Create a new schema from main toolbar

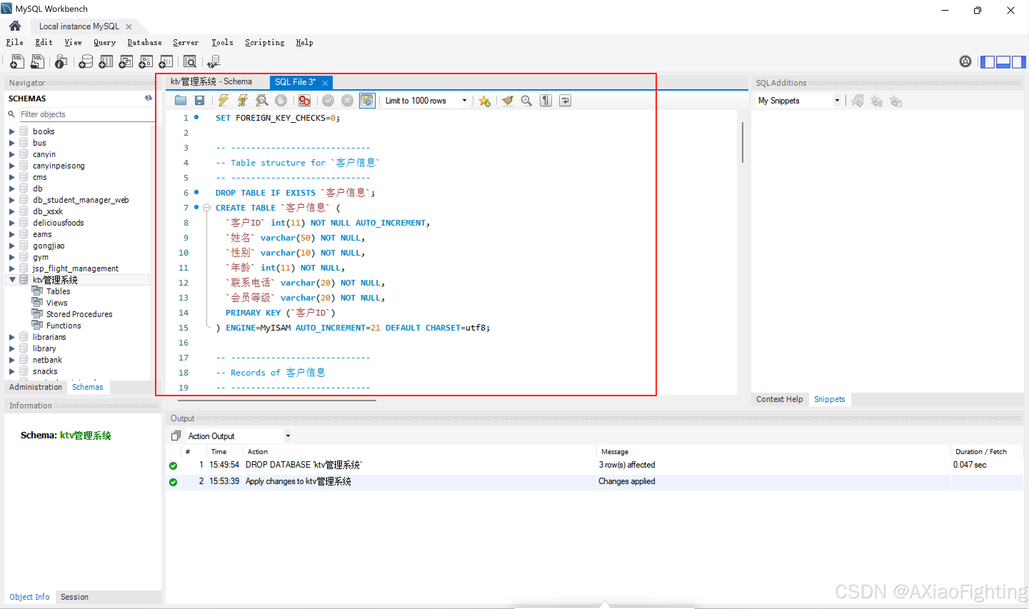coord(85,61)
